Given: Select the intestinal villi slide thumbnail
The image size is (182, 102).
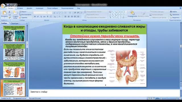Looking at the screenshot, I should point(14,34).
